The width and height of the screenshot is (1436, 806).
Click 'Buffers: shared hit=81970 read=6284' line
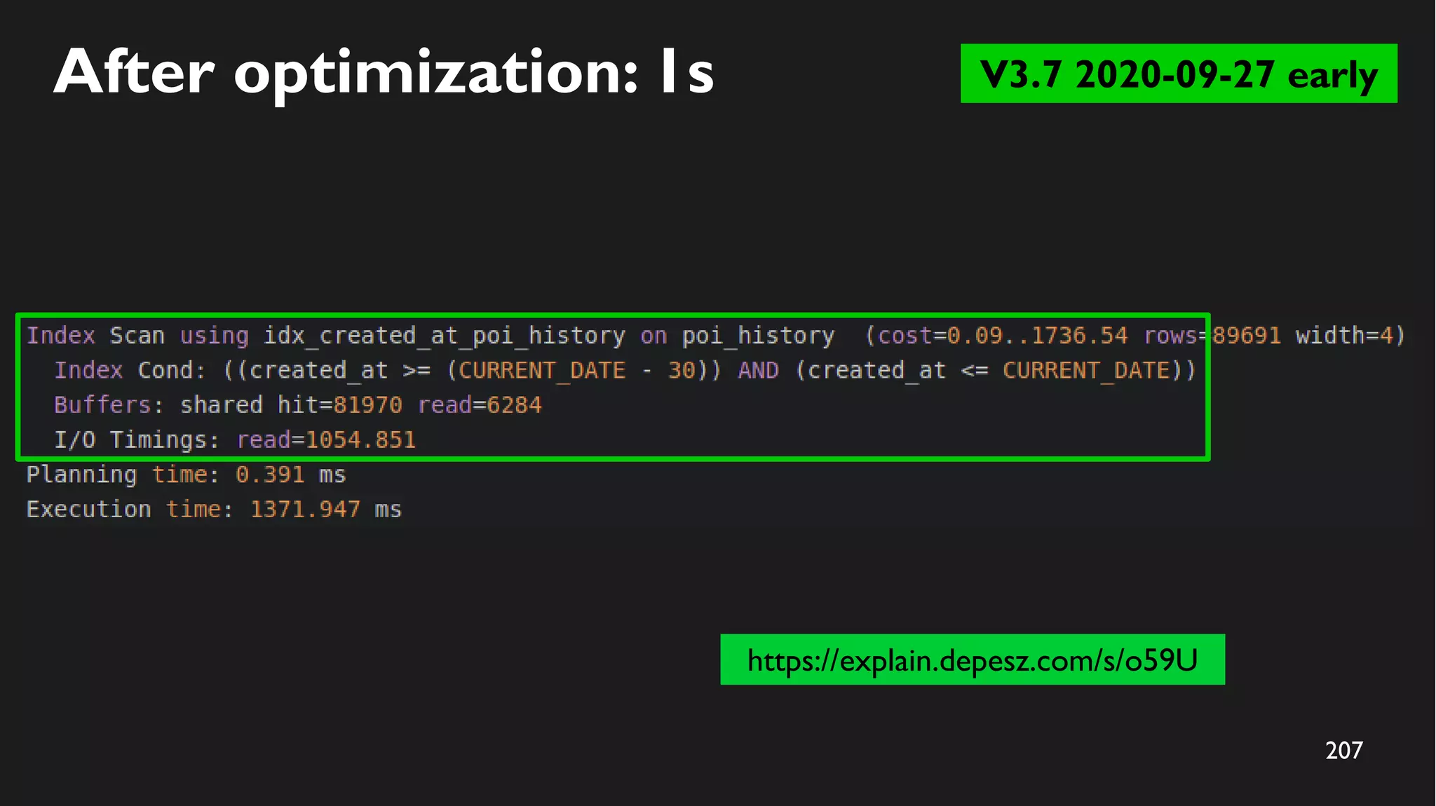point(298,405)
